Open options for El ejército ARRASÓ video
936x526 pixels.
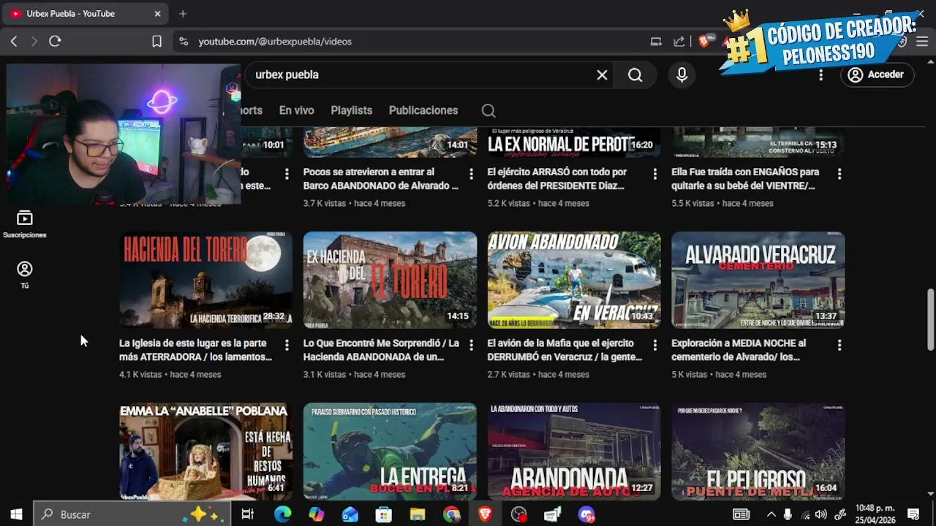click(655, 174)
